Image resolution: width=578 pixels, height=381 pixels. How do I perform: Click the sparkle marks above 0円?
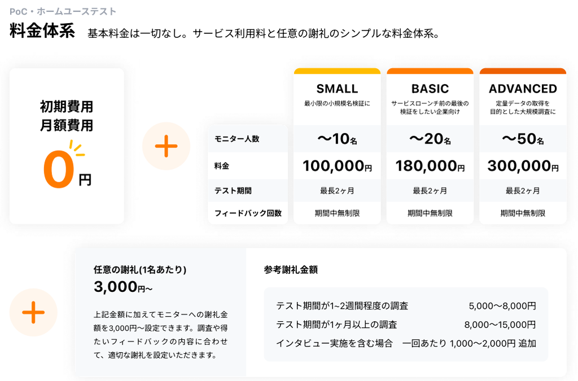click(76, 148)
